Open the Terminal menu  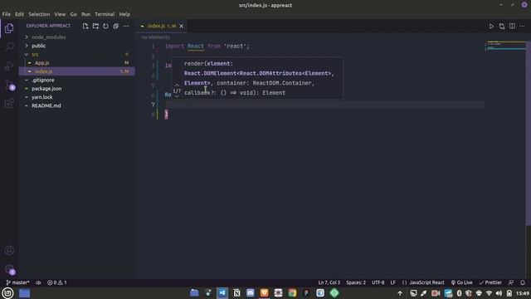(x=105, y=14)
